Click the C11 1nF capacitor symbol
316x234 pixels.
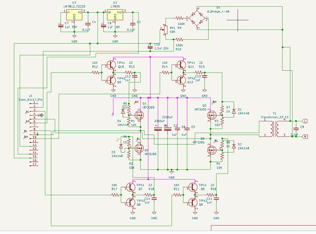(216, 199)
